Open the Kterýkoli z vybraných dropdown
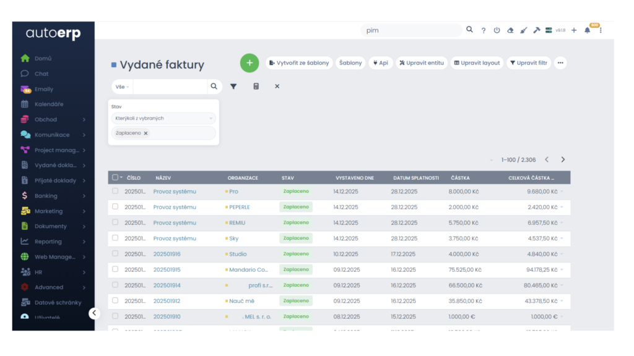 pyautogui.click(x=163, y=118)
